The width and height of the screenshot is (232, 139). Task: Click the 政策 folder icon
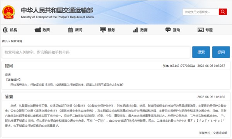click(x=38, y=30)
